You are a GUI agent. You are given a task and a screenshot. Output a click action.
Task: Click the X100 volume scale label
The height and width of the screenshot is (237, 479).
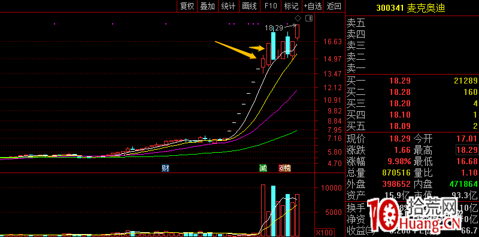tap(323, 233)
